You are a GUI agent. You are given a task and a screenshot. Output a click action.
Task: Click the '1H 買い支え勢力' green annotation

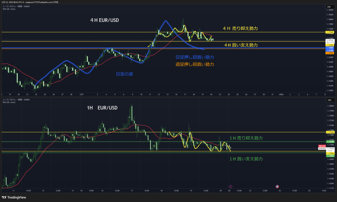pyautogui.click(x=246, y=159)
